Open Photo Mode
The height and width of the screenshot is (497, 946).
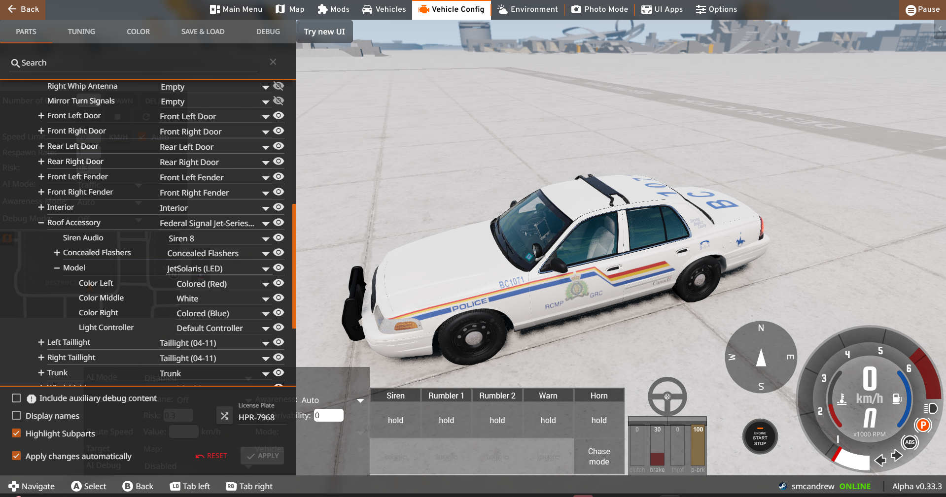click(x=600, y=9)
